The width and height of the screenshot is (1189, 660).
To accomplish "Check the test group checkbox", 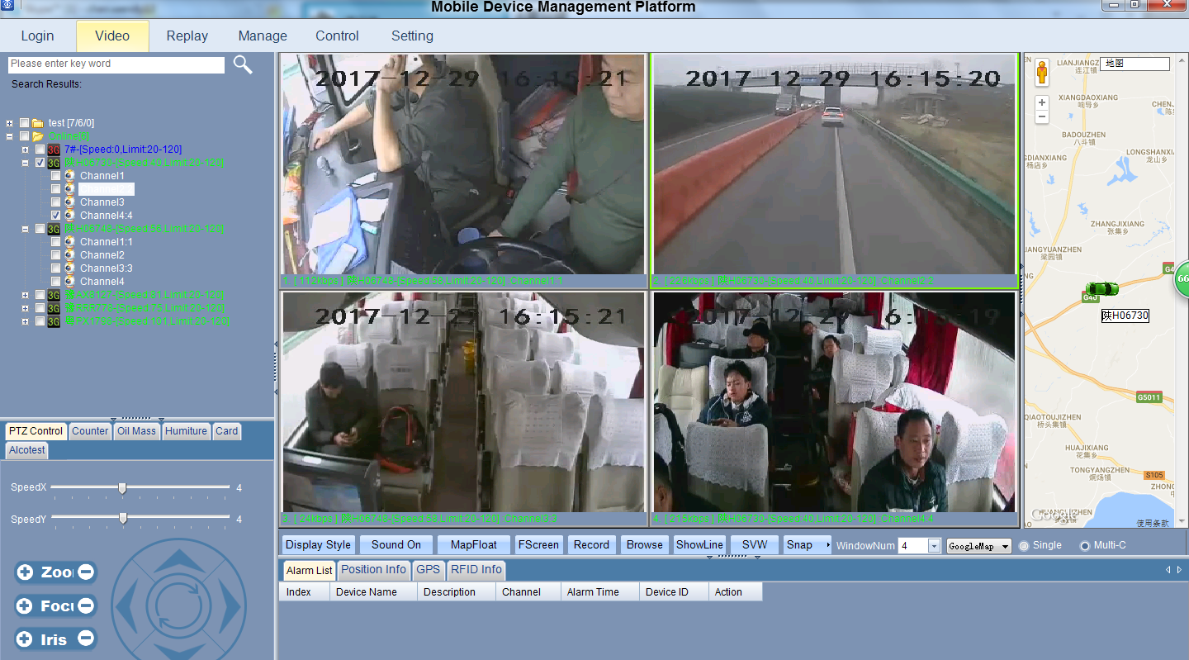I will click(24, 123).
